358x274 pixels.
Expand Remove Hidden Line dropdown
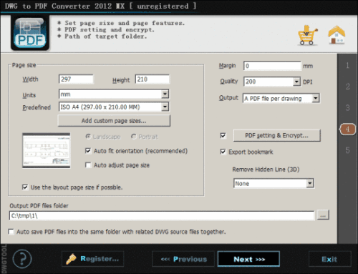[x=310, y=183]
